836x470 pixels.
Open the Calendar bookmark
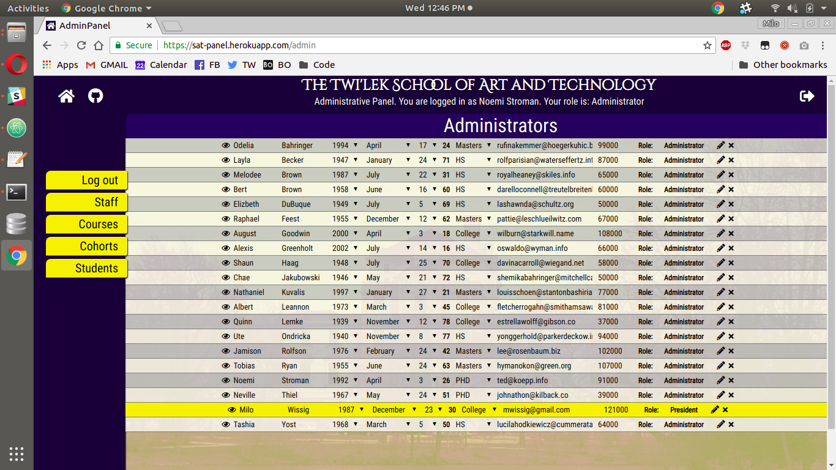click(x=162, y=65)
